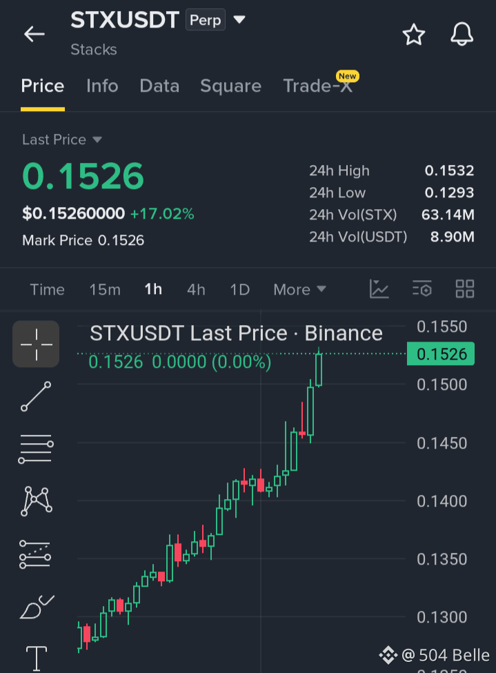496x673 pixels.
Task: Select the text annotation tool
Action: [x=37, y=659]
